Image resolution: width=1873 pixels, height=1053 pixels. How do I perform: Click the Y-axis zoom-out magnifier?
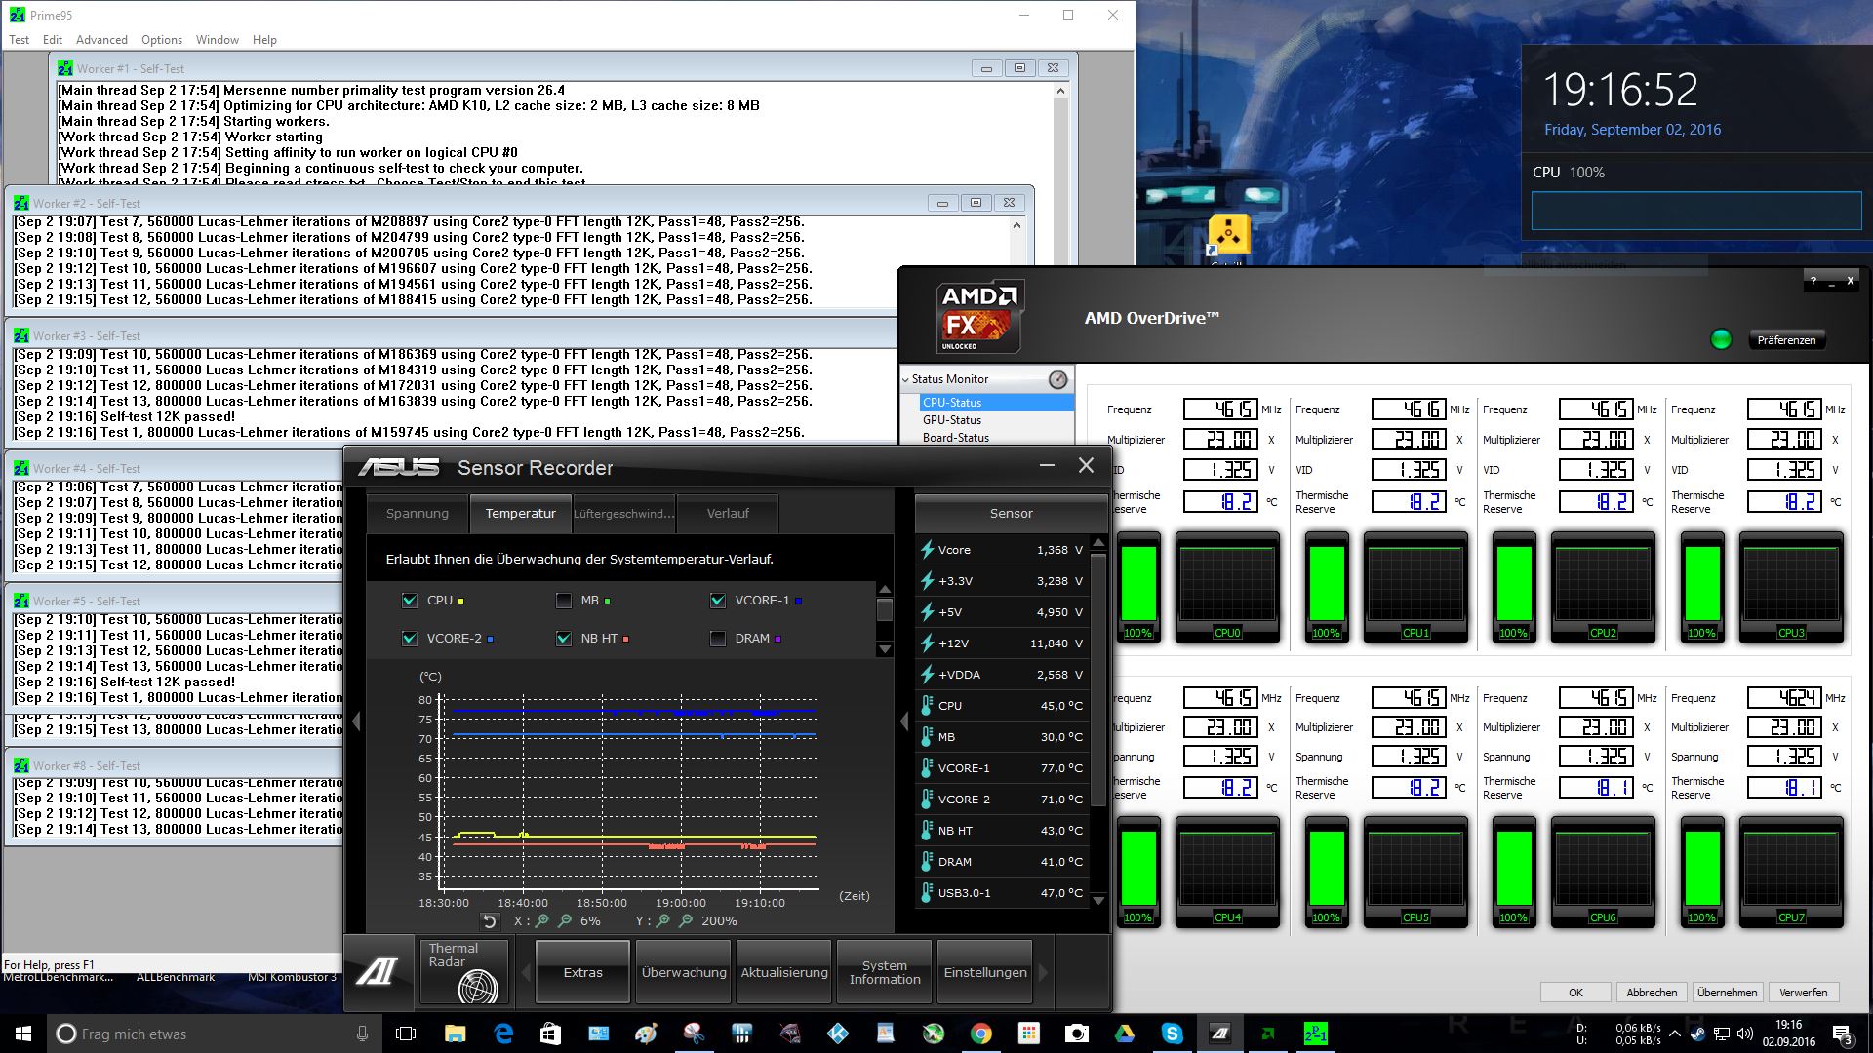coord(686,921)
